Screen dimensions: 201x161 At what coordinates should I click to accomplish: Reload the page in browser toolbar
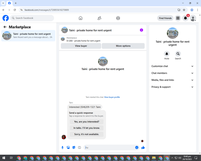coord(15,10)
